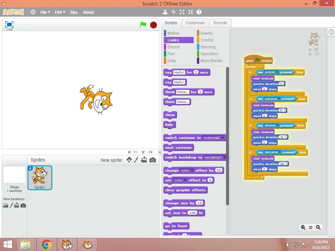The image size is (335, 251).
Task: Paint a new backdrop
Action: pyautogui.click(x=11, y=205)
